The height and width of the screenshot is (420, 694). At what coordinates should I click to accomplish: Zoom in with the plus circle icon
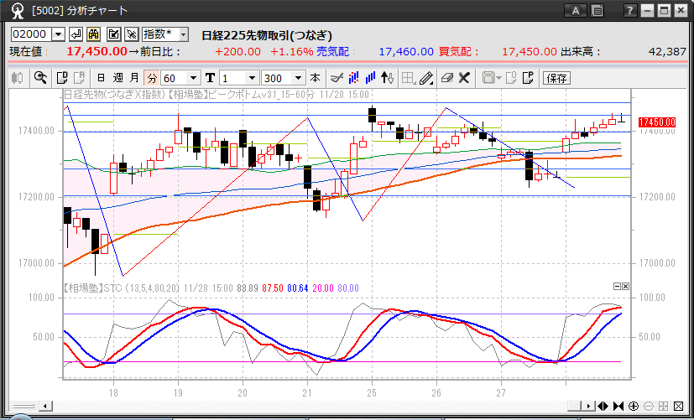(x=633, y=407)
